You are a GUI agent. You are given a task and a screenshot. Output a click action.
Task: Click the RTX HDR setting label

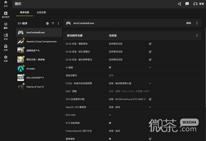pos(70,115)
